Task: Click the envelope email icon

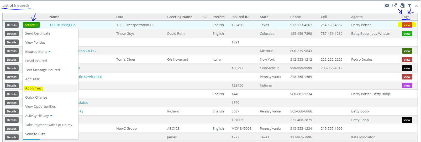Action: (387, 5)
